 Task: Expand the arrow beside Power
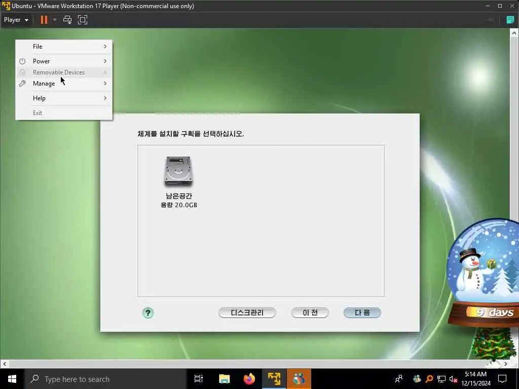click(x=105, y=61)
